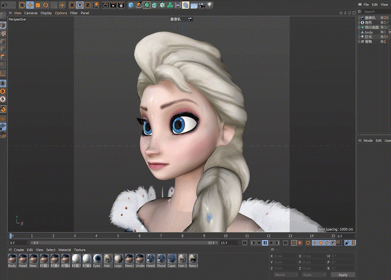The image size is (391, 280).
Task: Open the Filter menu
Action: point(74,13)
